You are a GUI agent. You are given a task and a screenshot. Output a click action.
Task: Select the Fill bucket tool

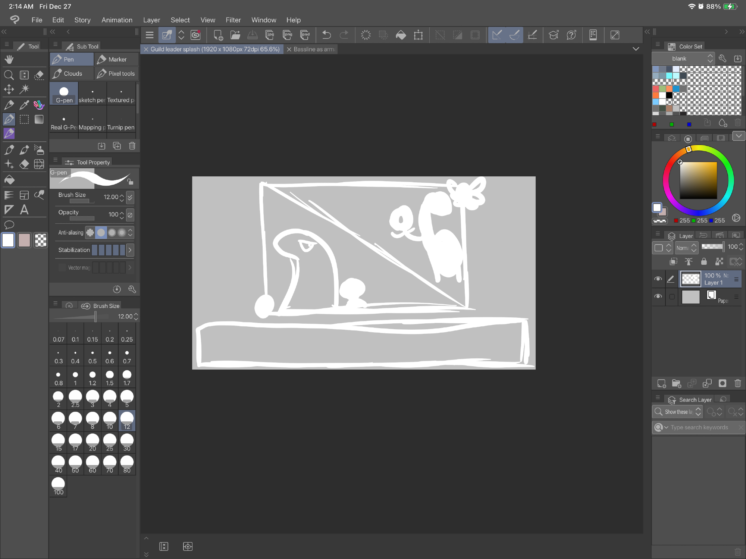[9, 180]
